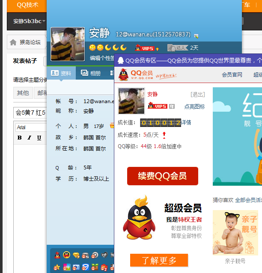Click the 详情 growth details link
The width and height of the screenshot is (262, 273).
(186, 122)
